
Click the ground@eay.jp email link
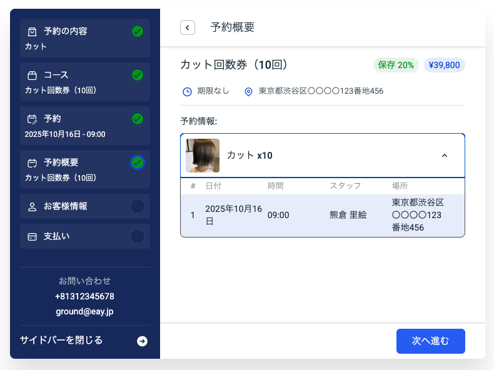85,311
